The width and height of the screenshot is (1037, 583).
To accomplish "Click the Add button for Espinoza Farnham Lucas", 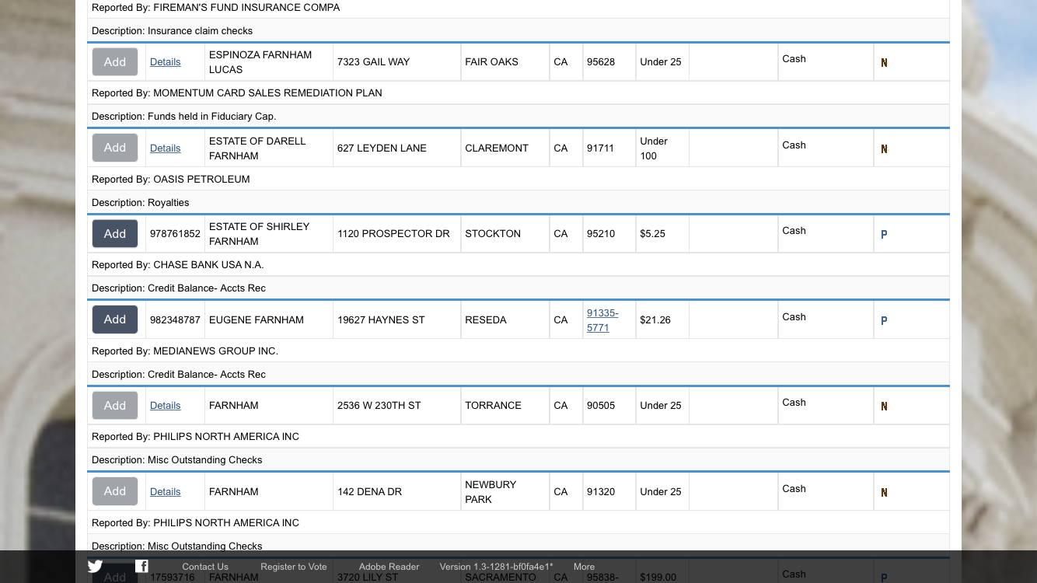I will (115, 61).
